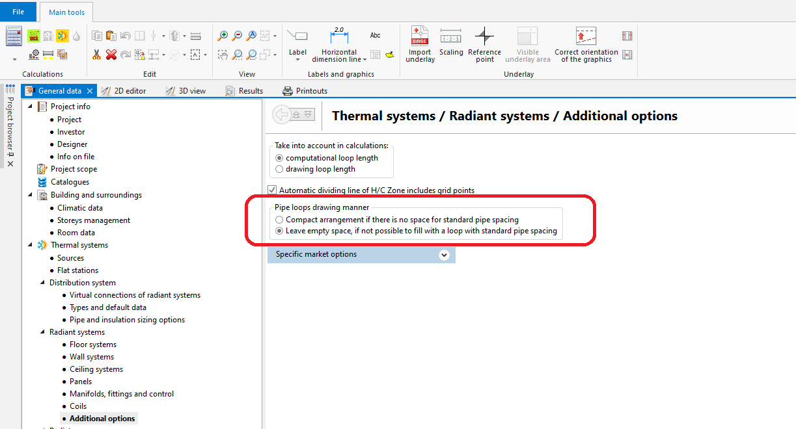Collapse the Radiant systems tree branch

coord(41,331)
